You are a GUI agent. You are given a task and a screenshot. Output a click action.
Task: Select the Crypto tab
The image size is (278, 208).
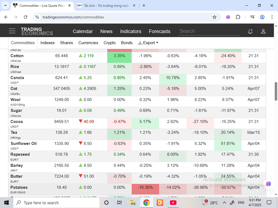tap(109, 43)
